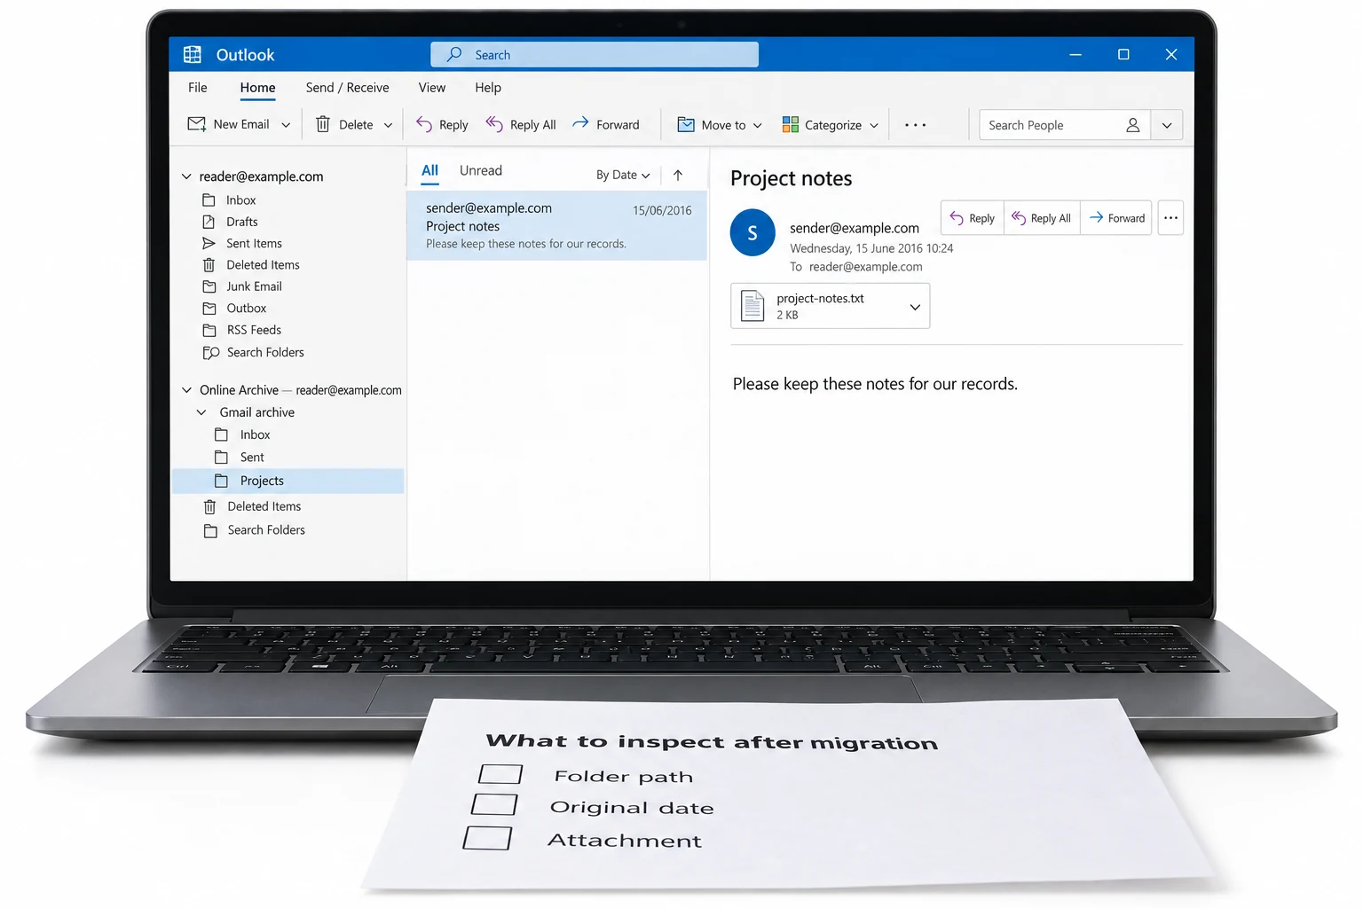Select the Projects folder in Gmail archive

tap(288, 481)
